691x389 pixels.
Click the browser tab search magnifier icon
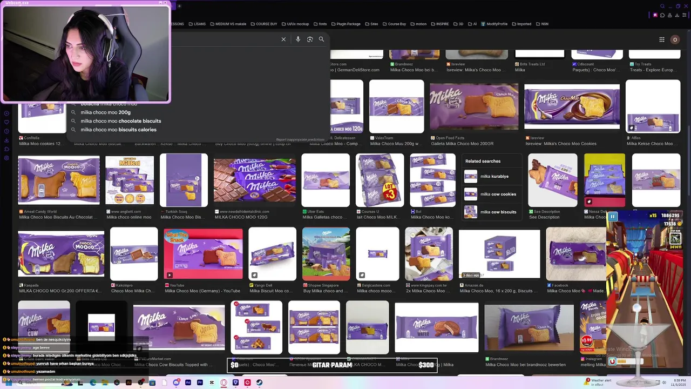click(662, 6)
